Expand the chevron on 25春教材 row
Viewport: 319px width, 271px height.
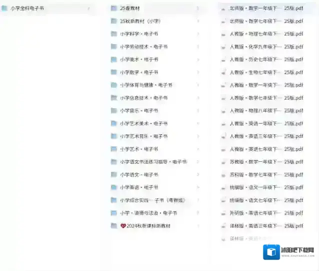pyautogui.click(x=198, y=9)
